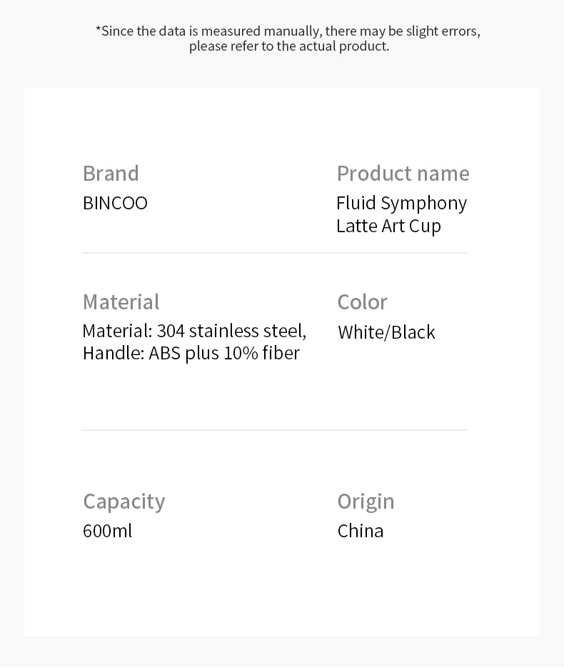Click 'please refer to the actual product' text
Screen dimensions: 564x668
tap(289, 46)
